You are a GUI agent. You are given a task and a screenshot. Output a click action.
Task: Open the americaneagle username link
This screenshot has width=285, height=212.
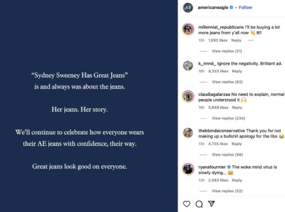[x=213, y=8]
